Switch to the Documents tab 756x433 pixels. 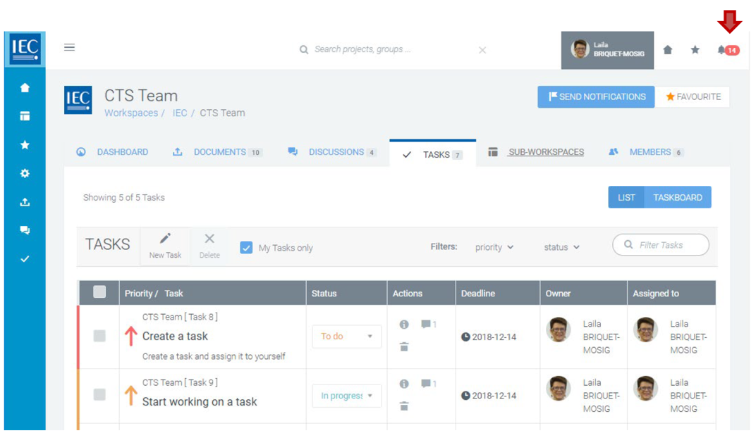(219, 152)
